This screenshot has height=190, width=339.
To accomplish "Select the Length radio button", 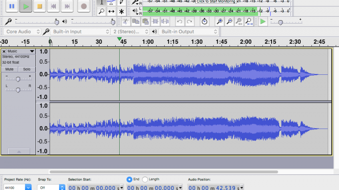I will [145, 179].
